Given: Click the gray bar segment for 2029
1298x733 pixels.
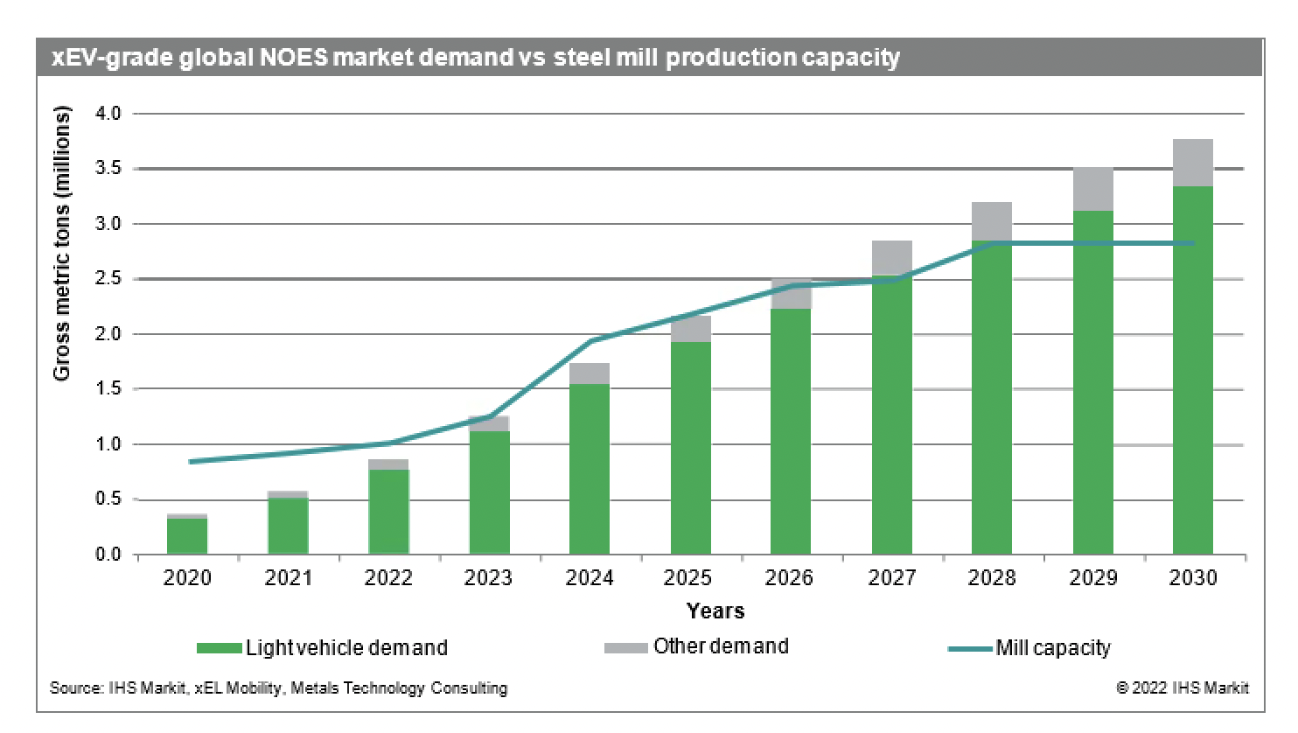Looking at the screenshot, I should [x=1092, y=189].
